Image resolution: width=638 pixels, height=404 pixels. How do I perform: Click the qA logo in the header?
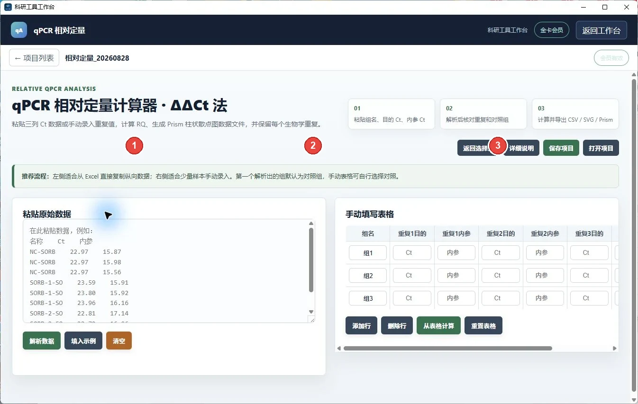click(19, 30)
